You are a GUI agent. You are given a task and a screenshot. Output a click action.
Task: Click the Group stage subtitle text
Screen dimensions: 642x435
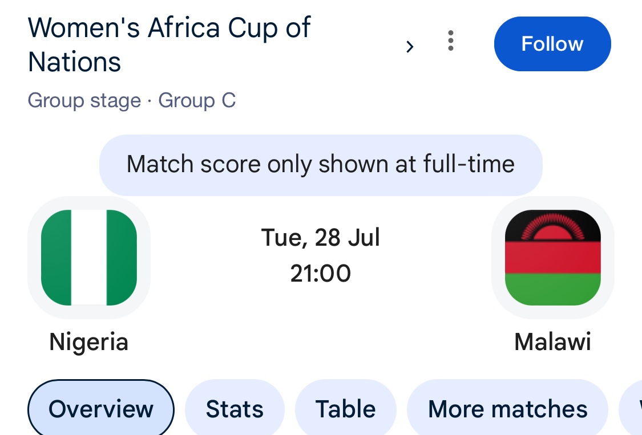click(84, 101)
